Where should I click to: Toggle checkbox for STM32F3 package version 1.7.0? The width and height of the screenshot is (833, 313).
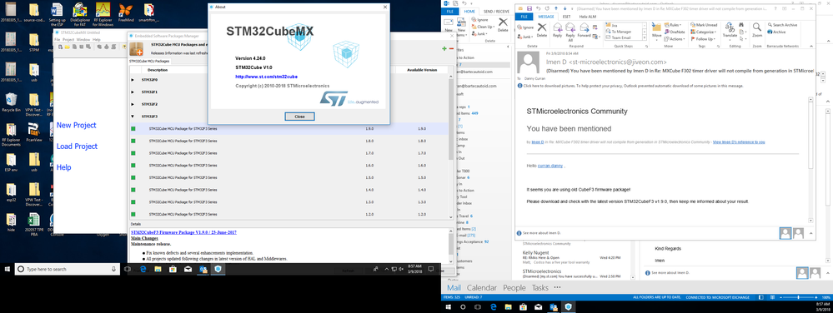click(x=133, y=153)
